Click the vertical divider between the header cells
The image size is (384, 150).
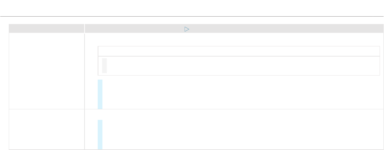[84, 28]
